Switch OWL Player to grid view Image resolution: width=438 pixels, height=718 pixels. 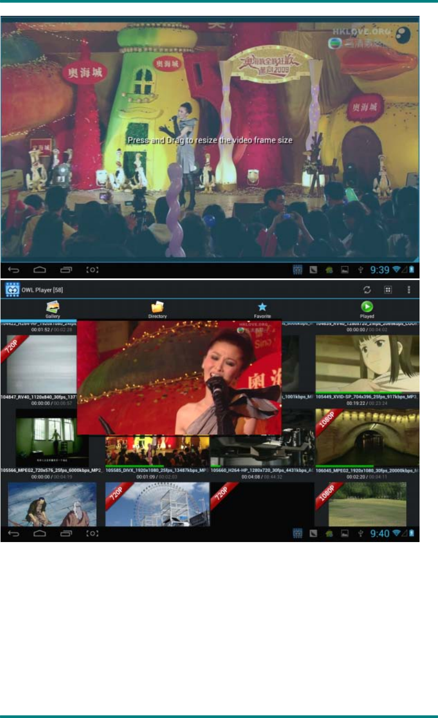pyautogui.click(x=387, y=290)
